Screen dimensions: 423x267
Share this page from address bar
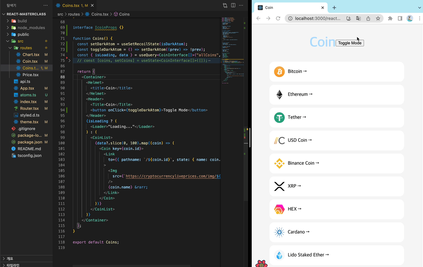(x=368, y=19)
